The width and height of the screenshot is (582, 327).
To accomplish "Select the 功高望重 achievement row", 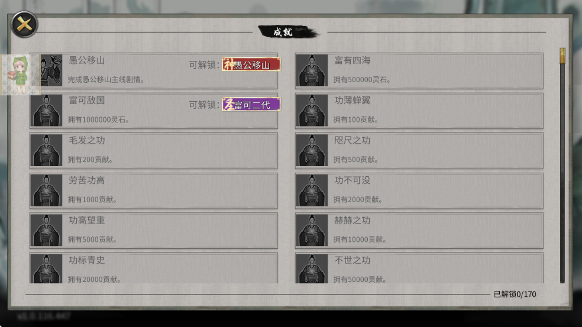I will (154, 230).
